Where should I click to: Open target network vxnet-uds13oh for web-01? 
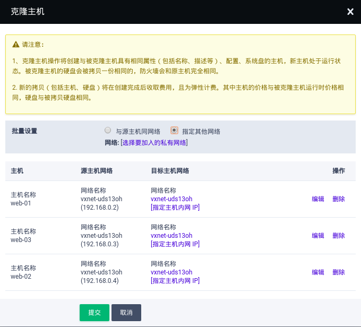171,199
